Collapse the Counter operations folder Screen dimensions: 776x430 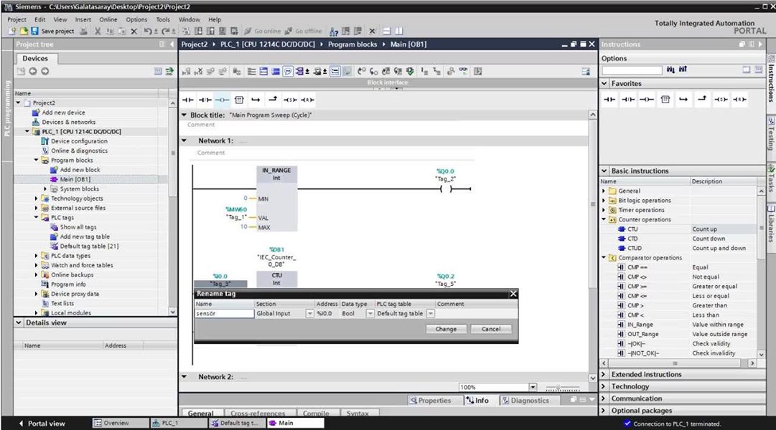coord(604,219)
